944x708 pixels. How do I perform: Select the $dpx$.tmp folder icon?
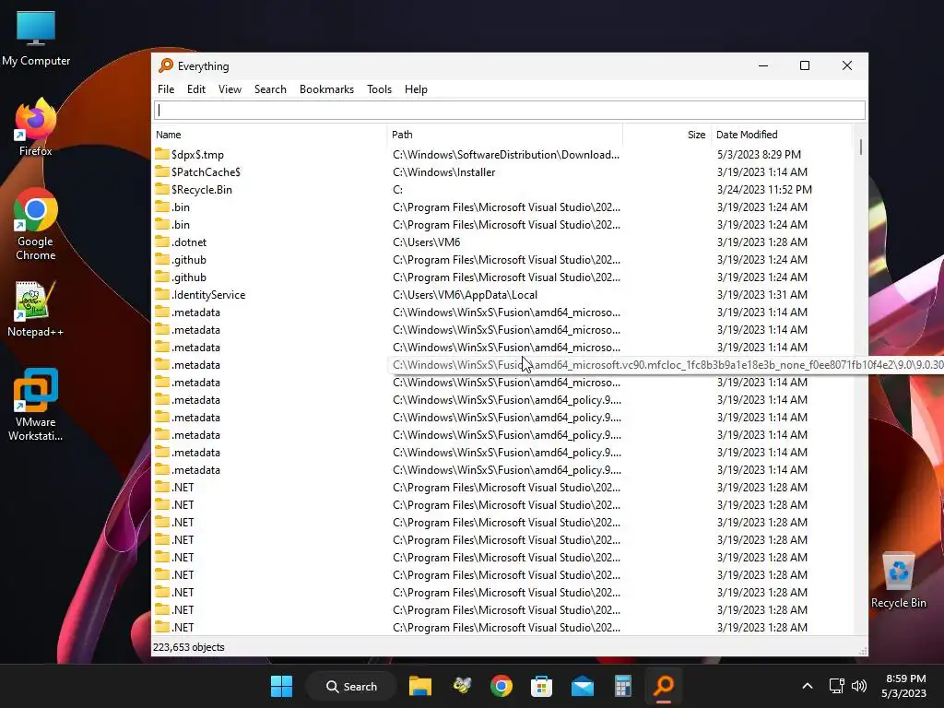pyautogui.click(x=161, y=154)
